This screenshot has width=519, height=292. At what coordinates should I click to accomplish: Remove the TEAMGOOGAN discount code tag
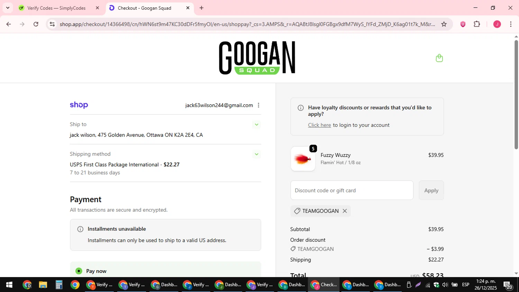pyautogui.click(x=345, y=211)
